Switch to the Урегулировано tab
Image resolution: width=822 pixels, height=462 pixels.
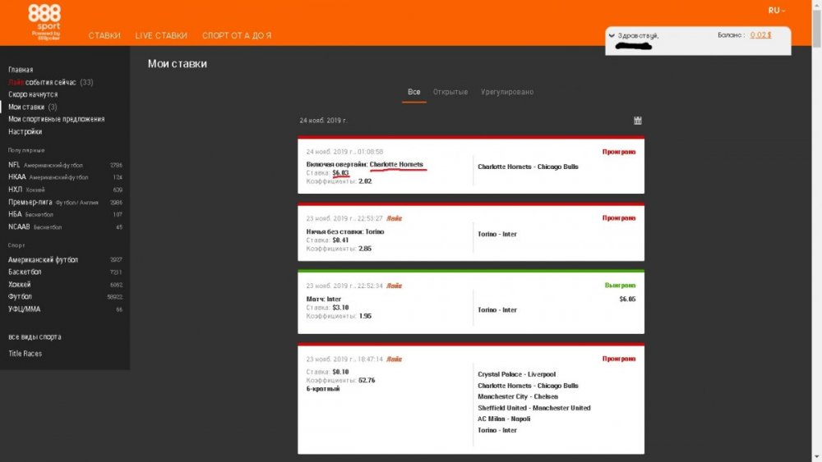507,92
